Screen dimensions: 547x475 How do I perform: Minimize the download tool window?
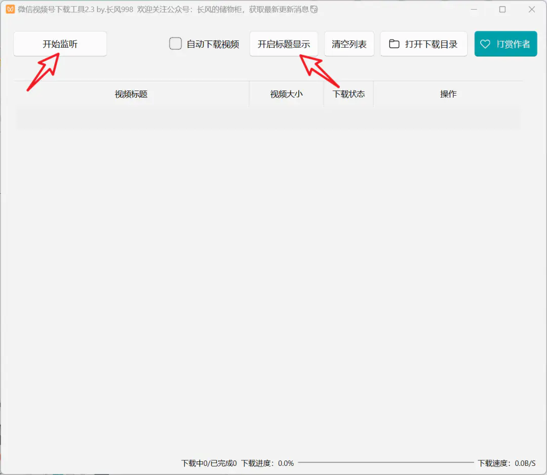[x=474, y=10]
